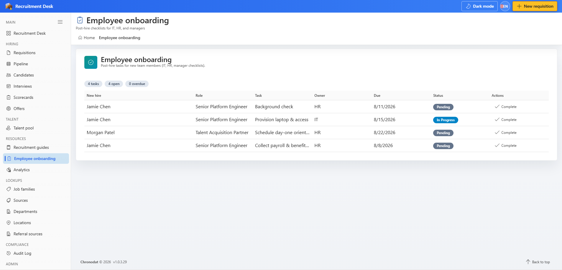Screen dimensions: 562x270
Task: Complete the Provision laptop & access task
Action: click(506, 120)
